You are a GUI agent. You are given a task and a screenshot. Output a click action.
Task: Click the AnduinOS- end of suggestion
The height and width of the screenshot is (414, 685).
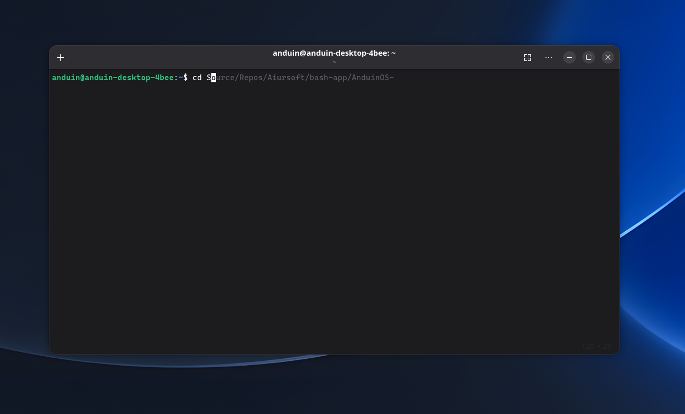(x=373, y=78)
